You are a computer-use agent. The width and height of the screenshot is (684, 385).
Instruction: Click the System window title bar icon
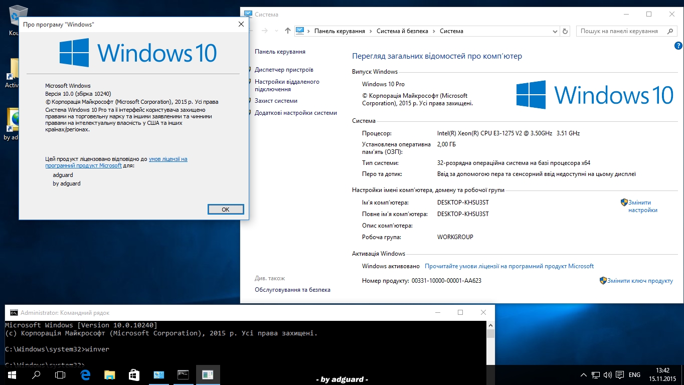pyautogui.click(x=248, y=15)
